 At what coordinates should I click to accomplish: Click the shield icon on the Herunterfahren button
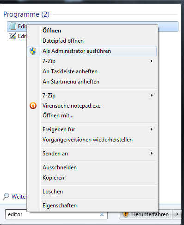(x=126, y=214)
